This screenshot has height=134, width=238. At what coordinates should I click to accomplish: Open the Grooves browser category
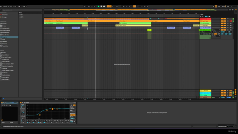pos(5,44)
